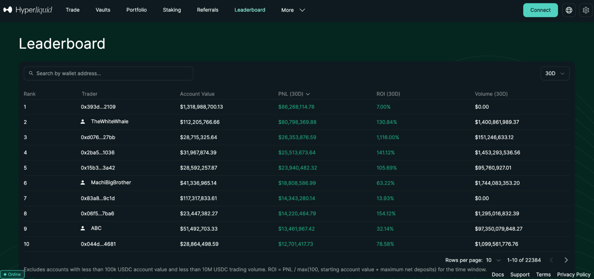This screenshot has width=594, height=279.
Task: Select trader 0x393d...2109
Action: point(98,107)
